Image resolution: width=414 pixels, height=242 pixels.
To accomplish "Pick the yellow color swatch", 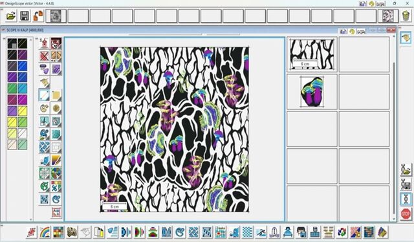I will click(23, 111).
